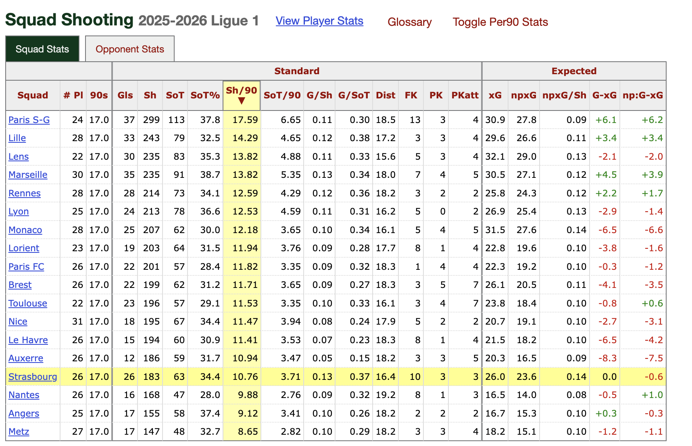Open the Marseille squad link
692x446 pixels.
click(x=28, y=175)
